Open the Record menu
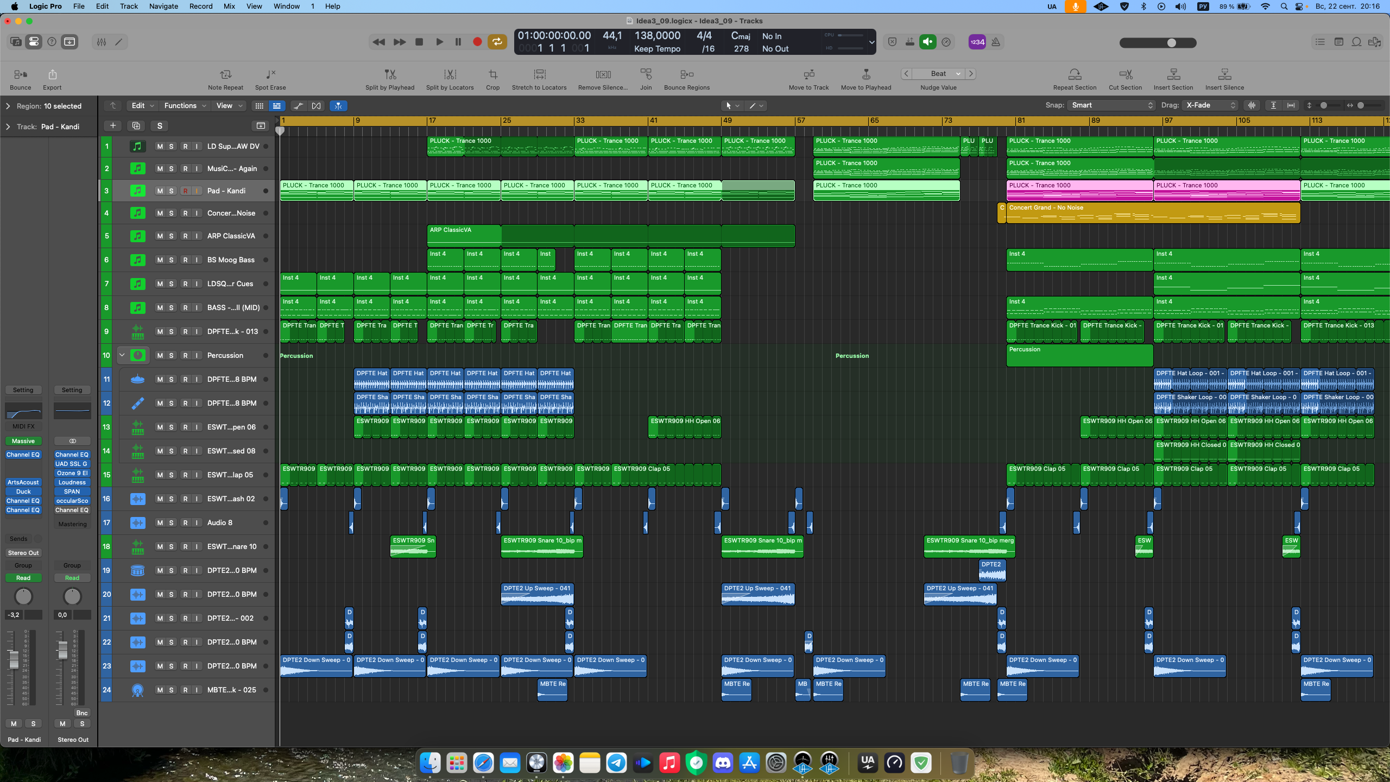The image size is (1390, 782). click(x=201, y=7)
